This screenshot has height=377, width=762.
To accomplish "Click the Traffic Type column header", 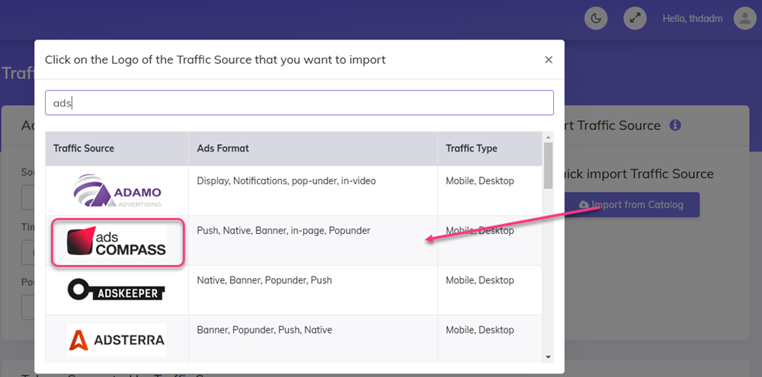I will coord(472,149).
